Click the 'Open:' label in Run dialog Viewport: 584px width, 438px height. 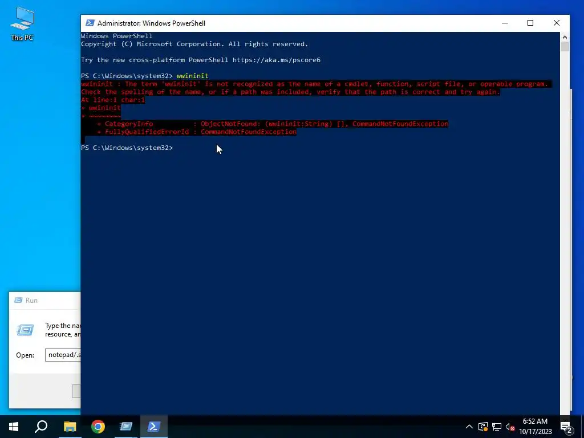click(25, 355)
